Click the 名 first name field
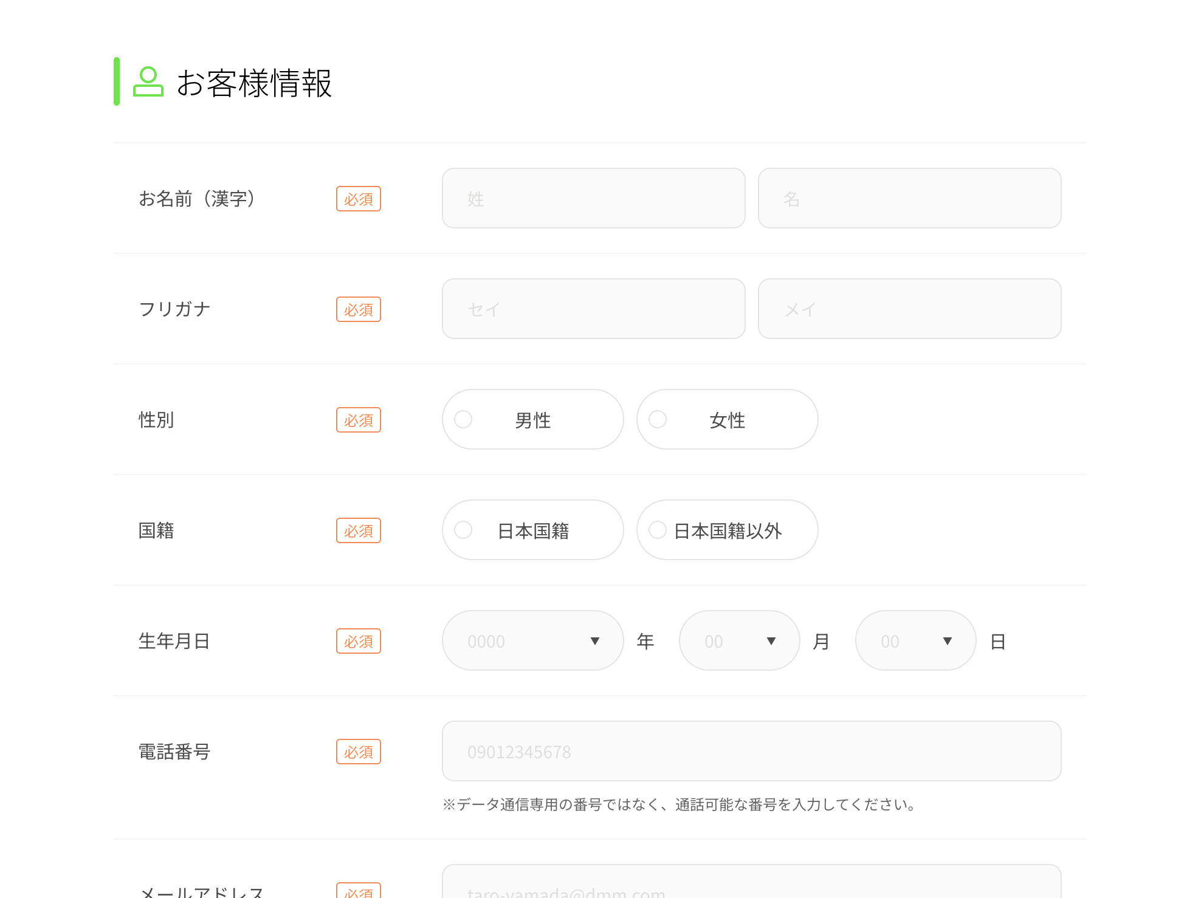Image resolution: width=1201 pixels, height=898 pixels. 909,198
